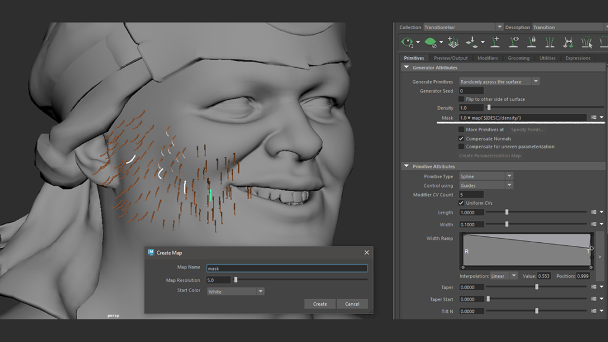Toggle guide visibility eye-on-guide icon

514,42
